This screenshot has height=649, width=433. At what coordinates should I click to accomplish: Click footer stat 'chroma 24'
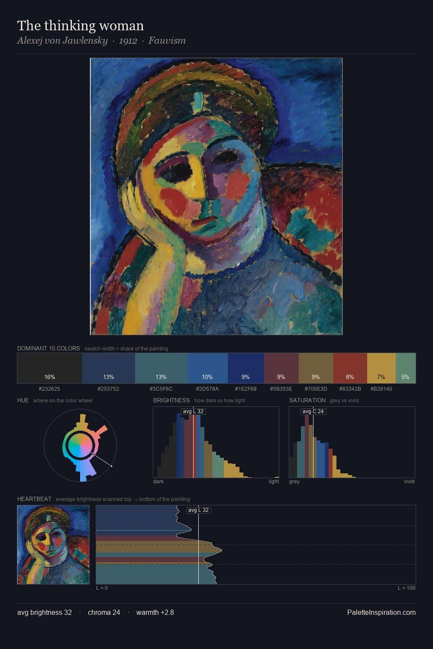coord(104,613)
